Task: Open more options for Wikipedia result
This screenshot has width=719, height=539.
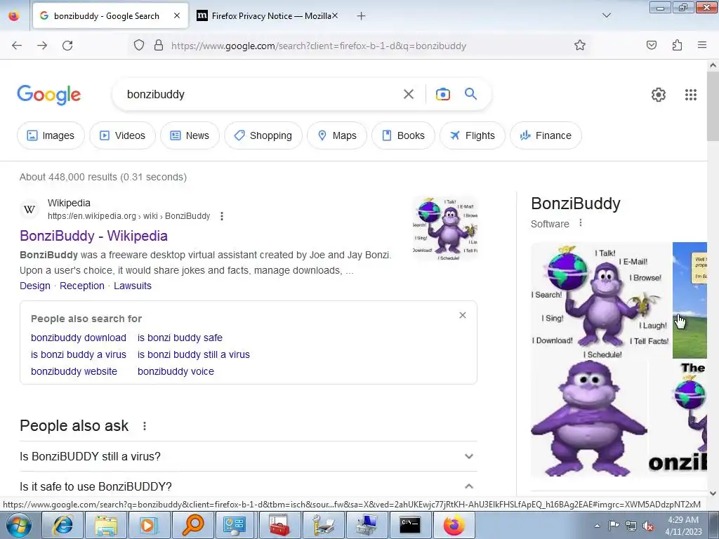Action: [x=221, y=216]
